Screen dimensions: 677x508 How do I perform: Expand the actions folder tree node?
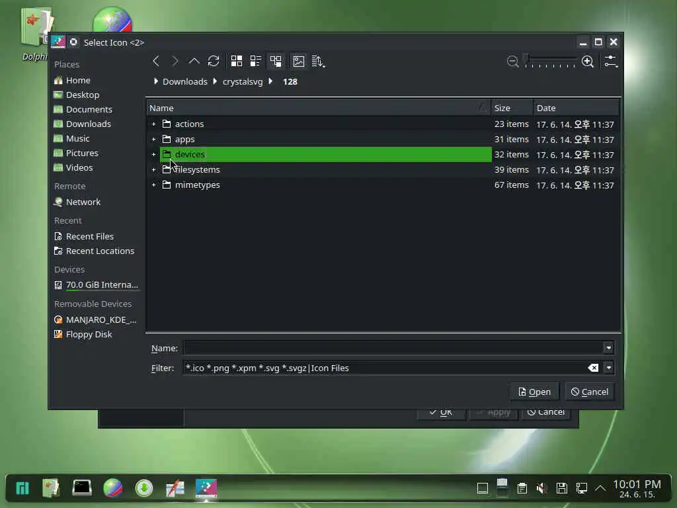pos(153,124)
